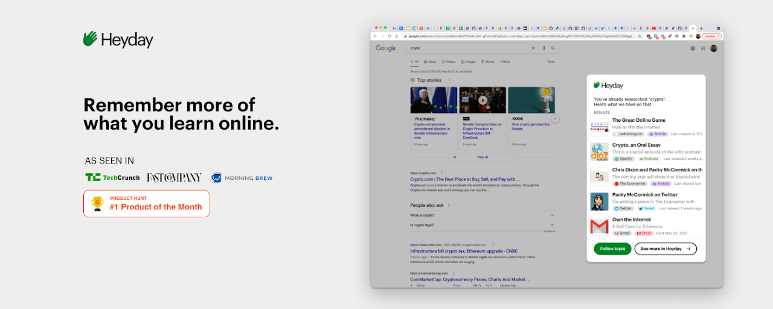Click the Tweet type tag
This screenshot has height=309, width=773.
(647, 208)
